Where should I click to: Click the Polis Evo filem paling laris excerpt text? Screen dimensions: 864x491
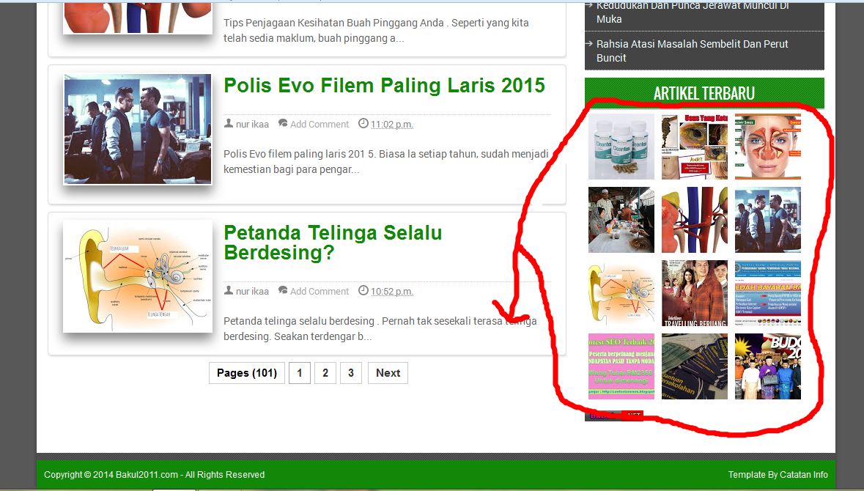click(385, 161)
